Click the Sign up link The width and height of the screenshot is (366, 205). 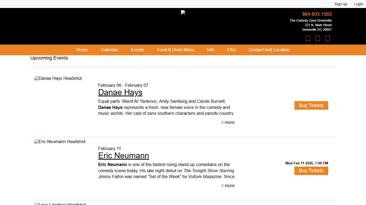click(x=341, y=4)
